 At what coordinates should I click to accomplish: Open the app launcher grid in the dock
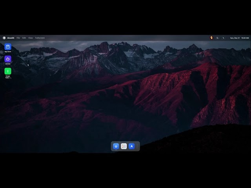tap(124, 146)
